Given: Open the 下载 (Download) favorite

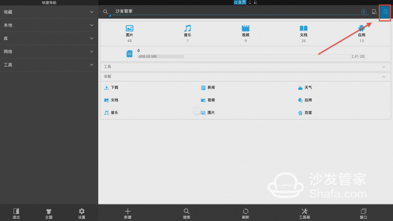Looking at the screenshot, I should click(111, 87).
